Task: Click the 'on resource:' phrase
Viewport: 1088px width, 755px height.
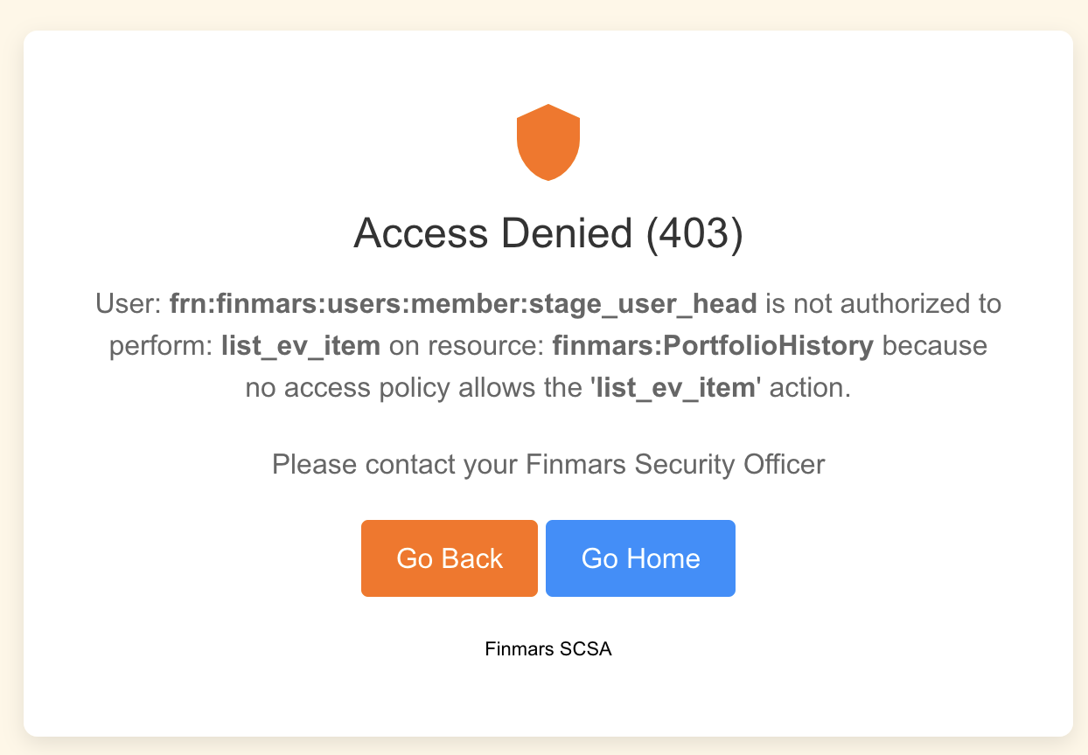Action: (x=466, y=346)
